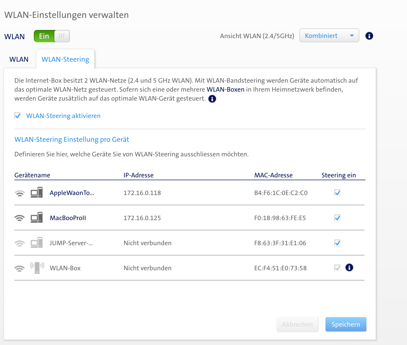
Task: Uncheck WLAN-Steering aktivieren checkbox
Action: tap(18, 116)
